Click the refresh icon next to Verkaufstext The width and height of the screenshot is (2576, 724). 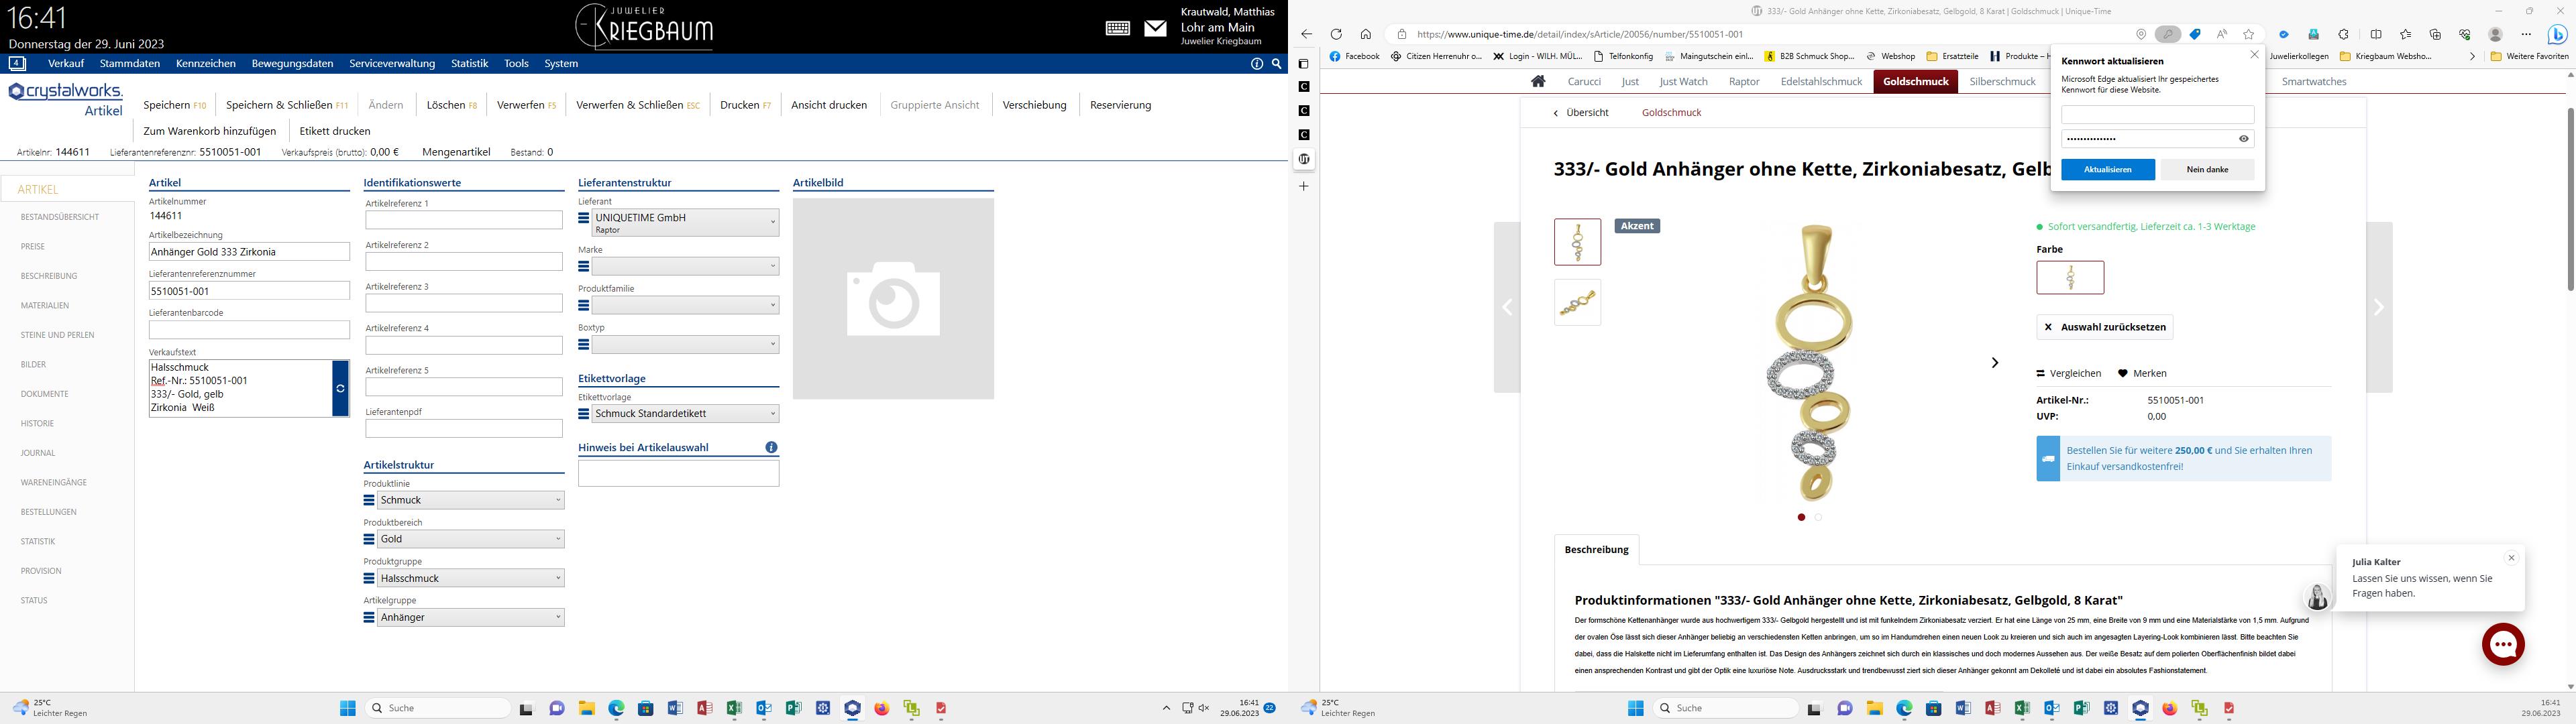[x=340, y=388]
